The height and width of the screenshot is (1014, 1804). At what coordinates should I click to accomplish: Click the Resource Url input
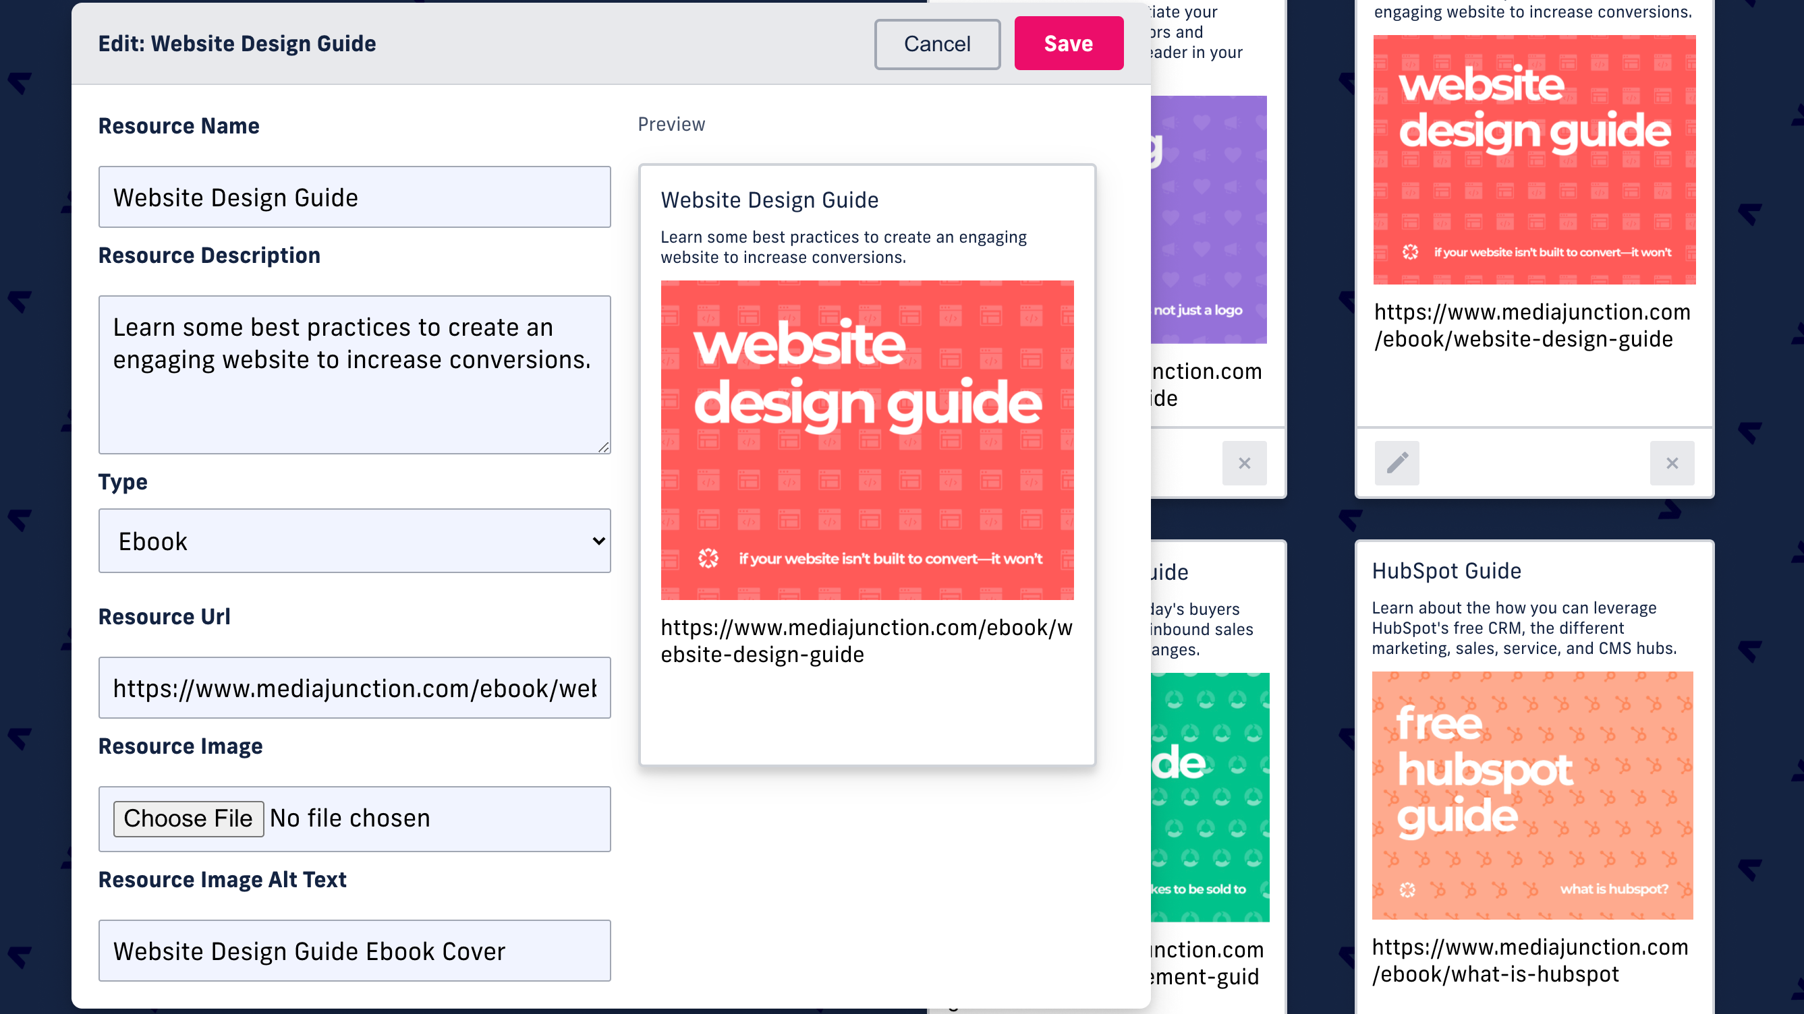pyautogui.click(x=354, y=687)
